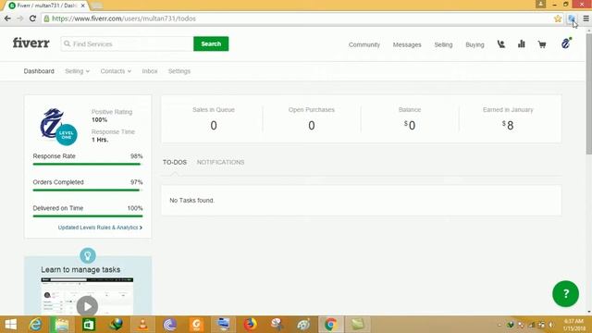
Task: Click the page vertical scrollbar
Action: click(x=588, y=94)
